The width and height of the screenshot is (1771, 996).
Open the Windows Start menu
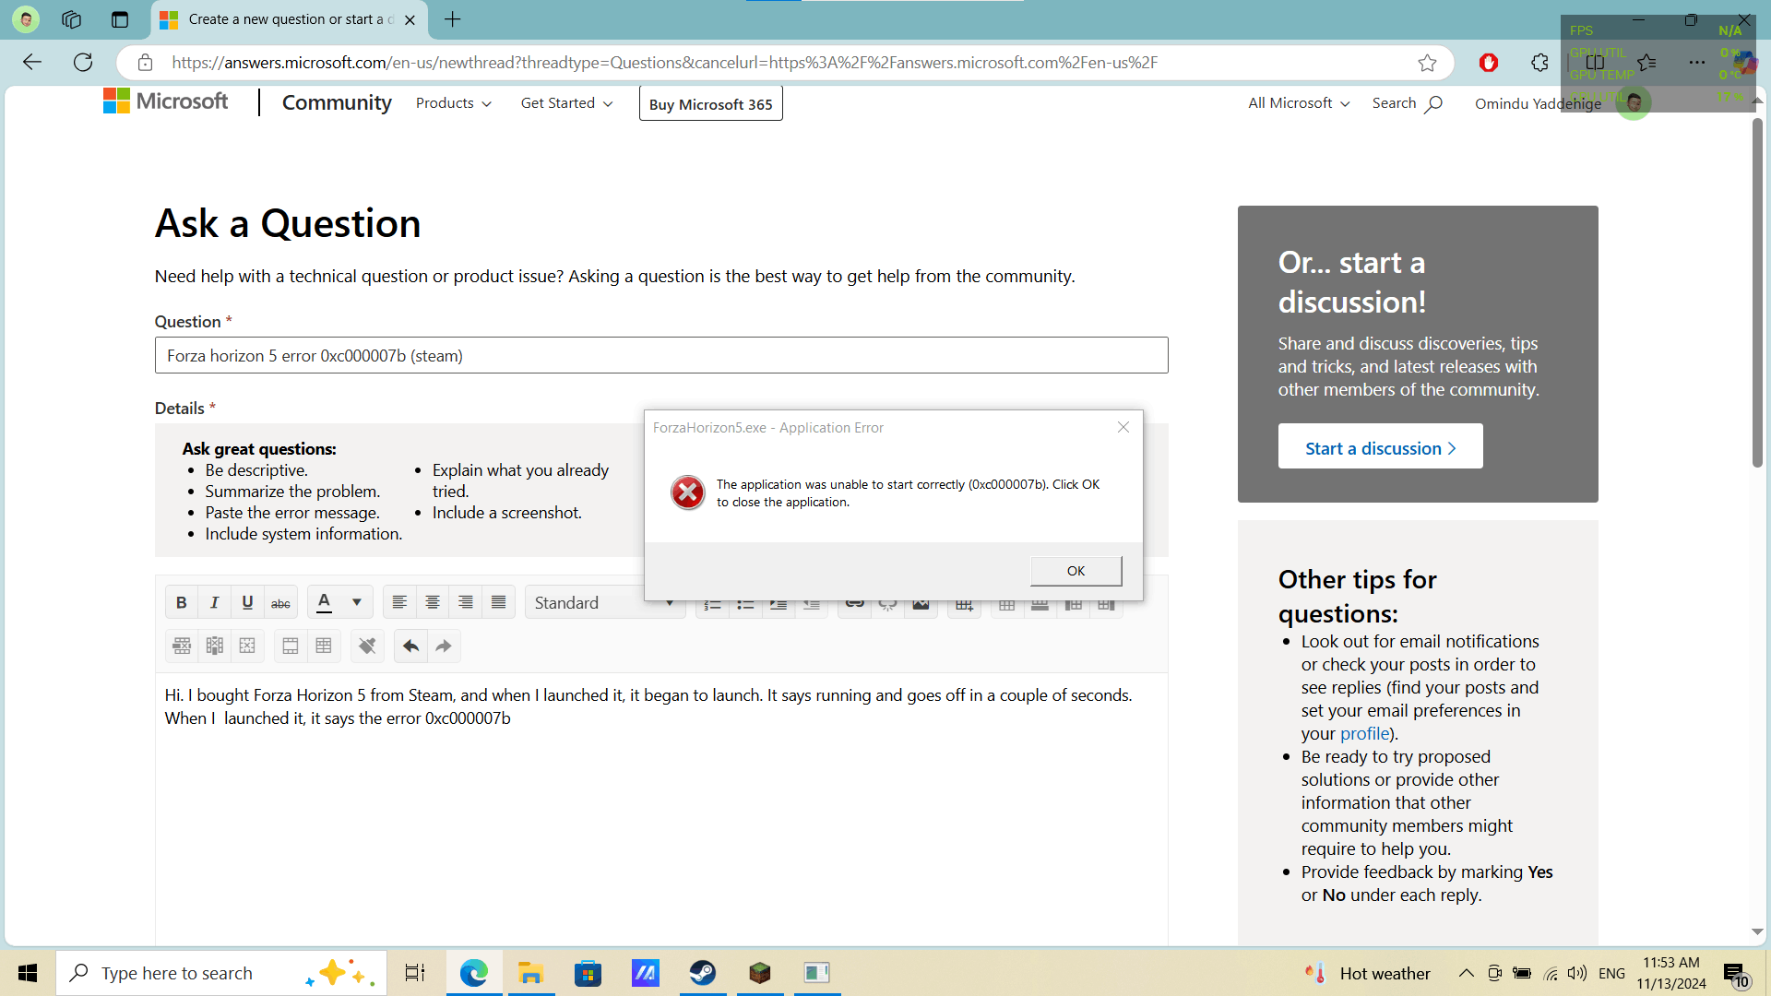28,973
